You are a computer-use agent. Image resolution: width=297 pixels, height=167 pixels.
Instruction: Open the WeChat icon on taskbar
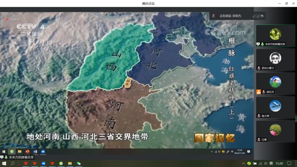tap(79, 164)
